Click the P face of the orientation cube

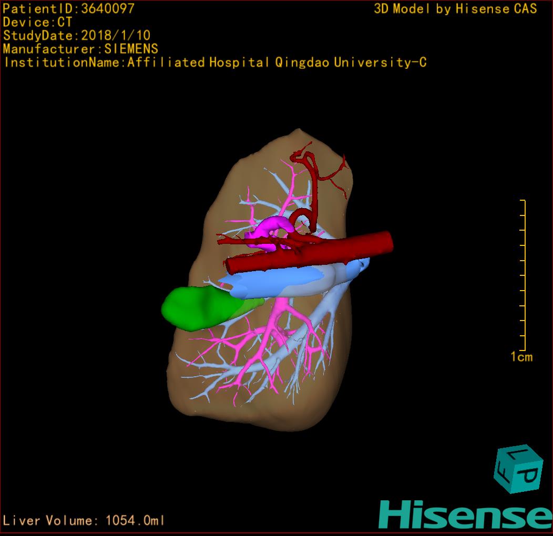coord(528,477)
